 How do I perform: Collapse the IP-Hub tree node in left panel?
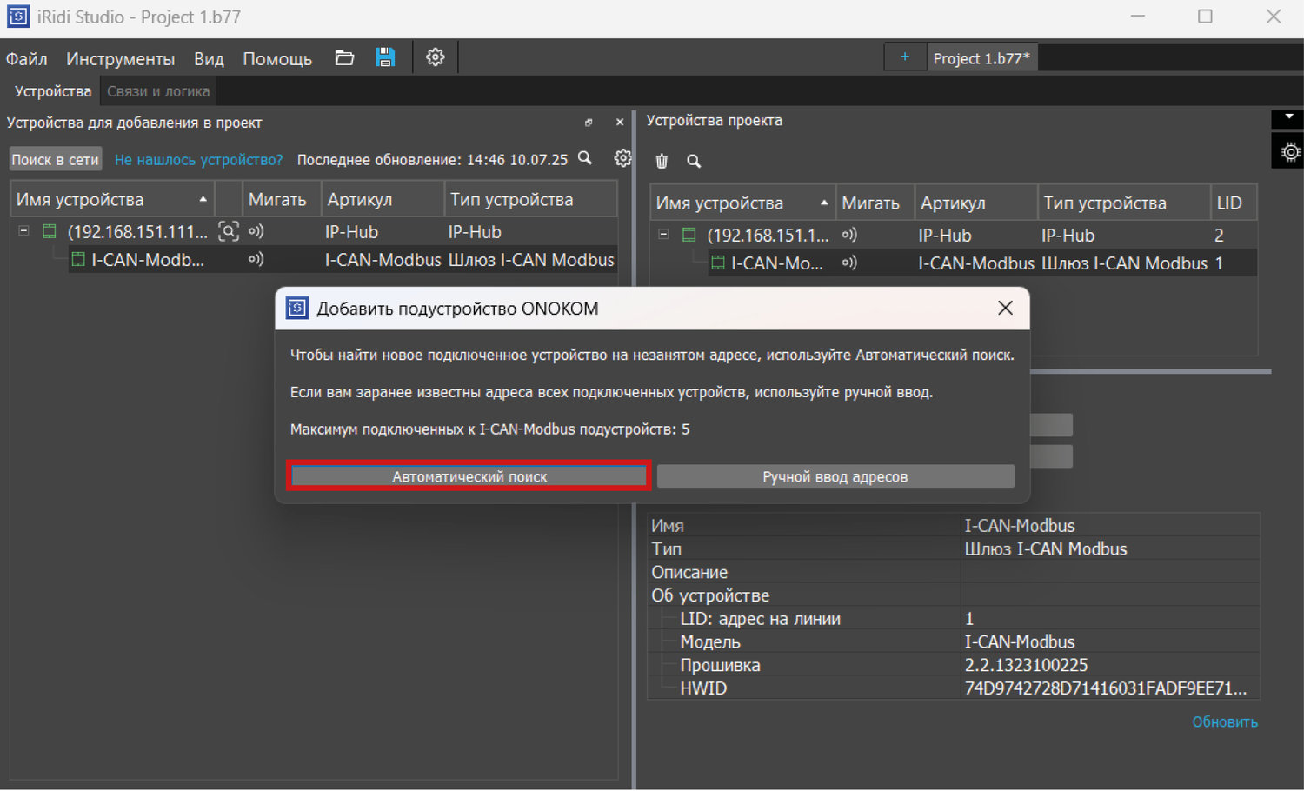coord(24,231)
